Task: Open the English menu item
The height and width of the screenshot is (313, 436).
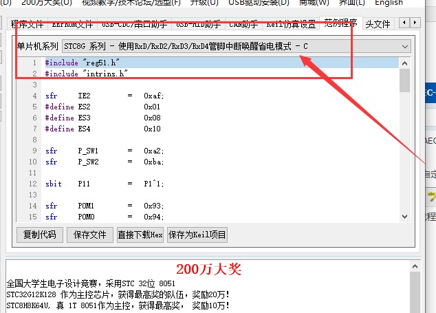Action: pyautogui.click(x=389, y=3)
